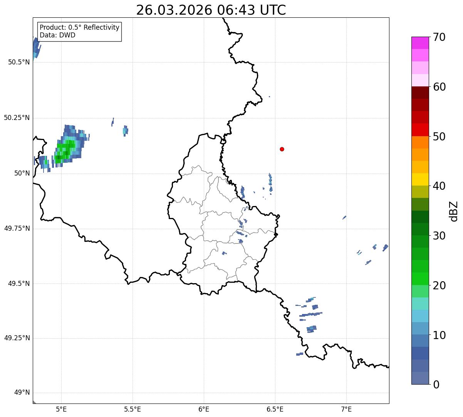Screen dimensions: 463x417
Task: Click the dBZ colorbar axis label
Action: [x=454, y=211]
